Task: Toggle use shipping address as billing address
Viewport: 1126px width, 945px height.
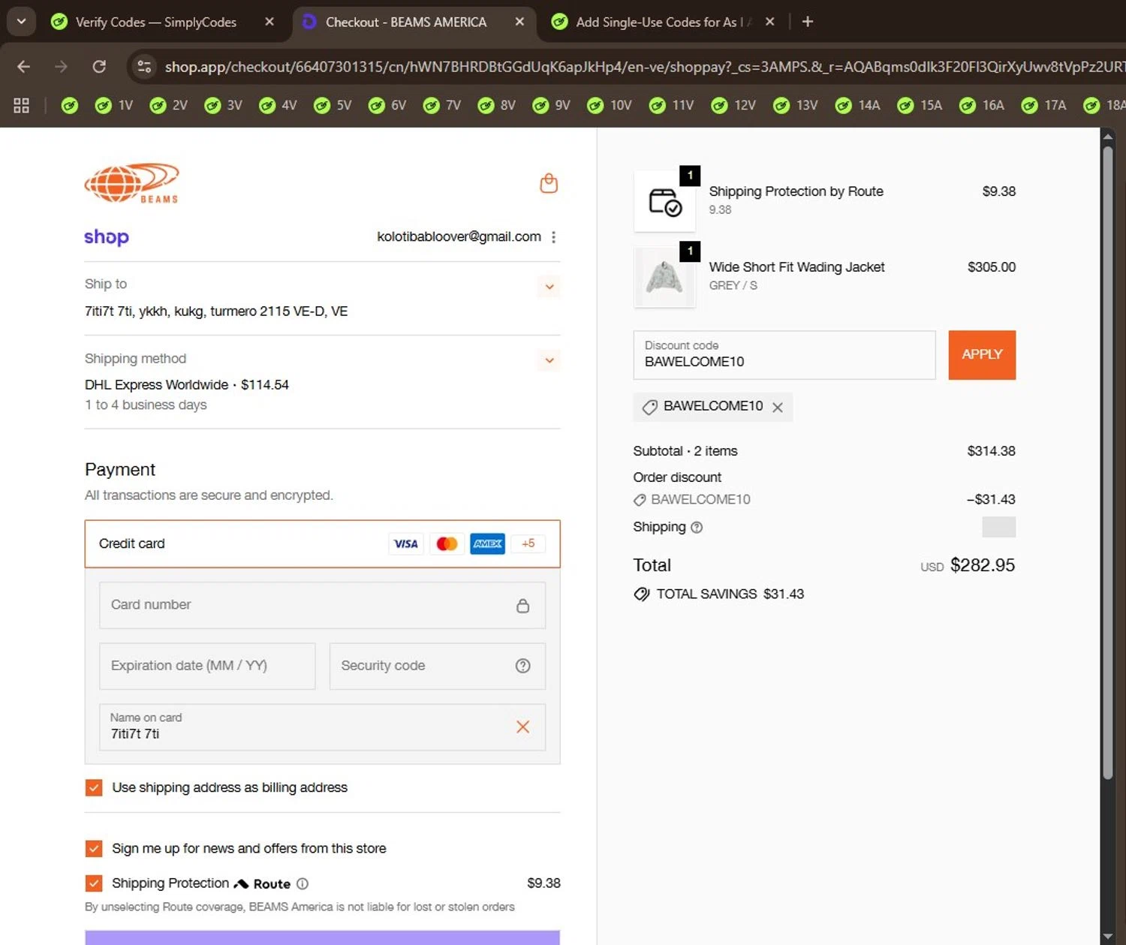Action: click(x=94, y=787)
